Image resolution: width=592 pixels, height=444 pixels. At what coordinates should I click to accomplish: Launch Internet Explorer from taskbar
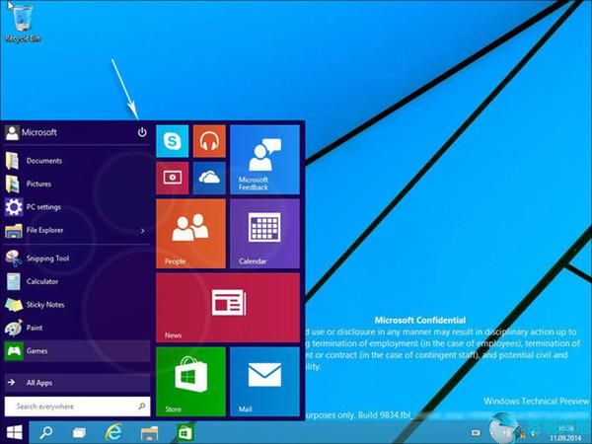click(113, 432)
